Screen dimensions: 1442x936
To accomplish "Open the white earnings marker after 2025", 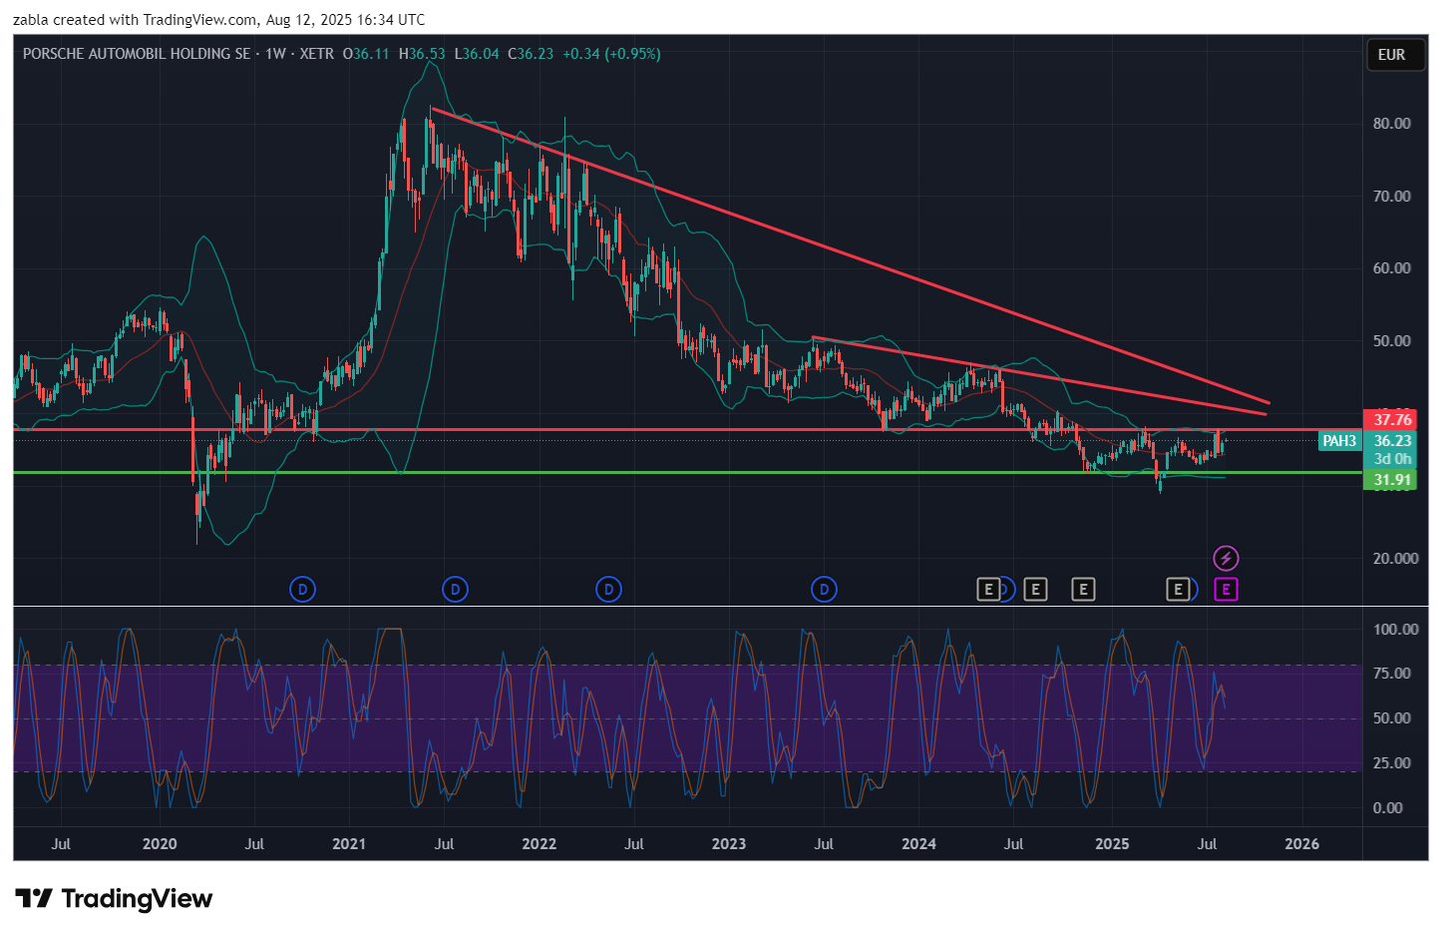I will tap(1178, 590).
